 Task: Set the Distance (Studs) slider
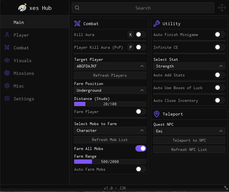tap(110, 104)
